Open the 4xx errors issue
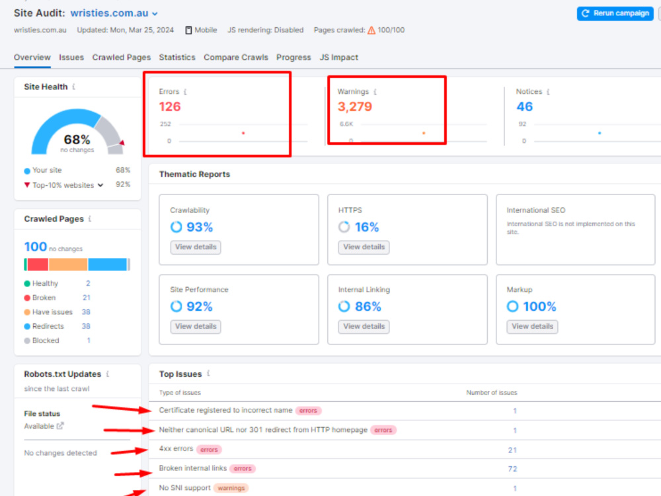 (176, 449)
